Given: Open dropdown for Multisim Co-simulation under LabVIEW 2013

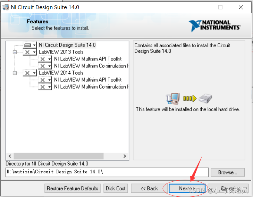Looking at the screenshot, I should (45, 66).
